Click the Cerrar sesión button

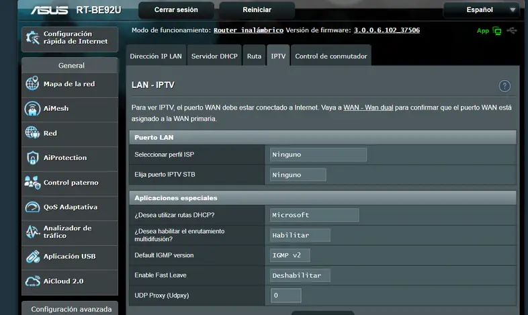click(x=176, y=10)
